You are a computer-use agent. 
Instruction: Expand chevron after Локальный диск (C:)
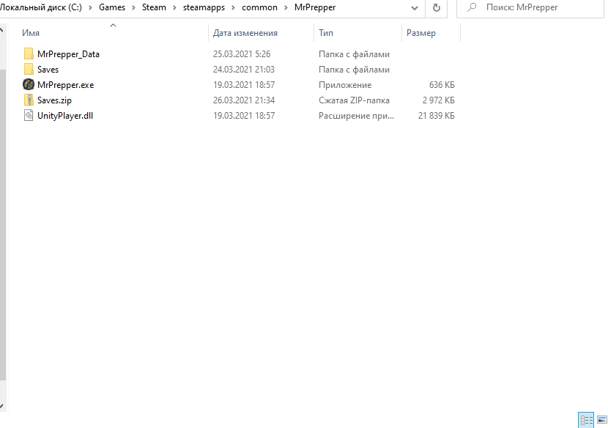pyautogui.click(x=90, y=7)
